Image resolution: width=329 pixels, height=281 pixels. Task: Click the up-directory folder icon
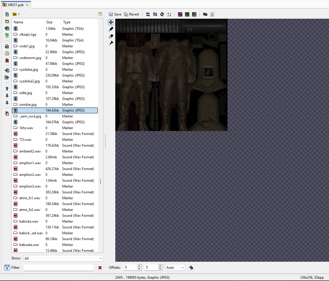[100, 14]
